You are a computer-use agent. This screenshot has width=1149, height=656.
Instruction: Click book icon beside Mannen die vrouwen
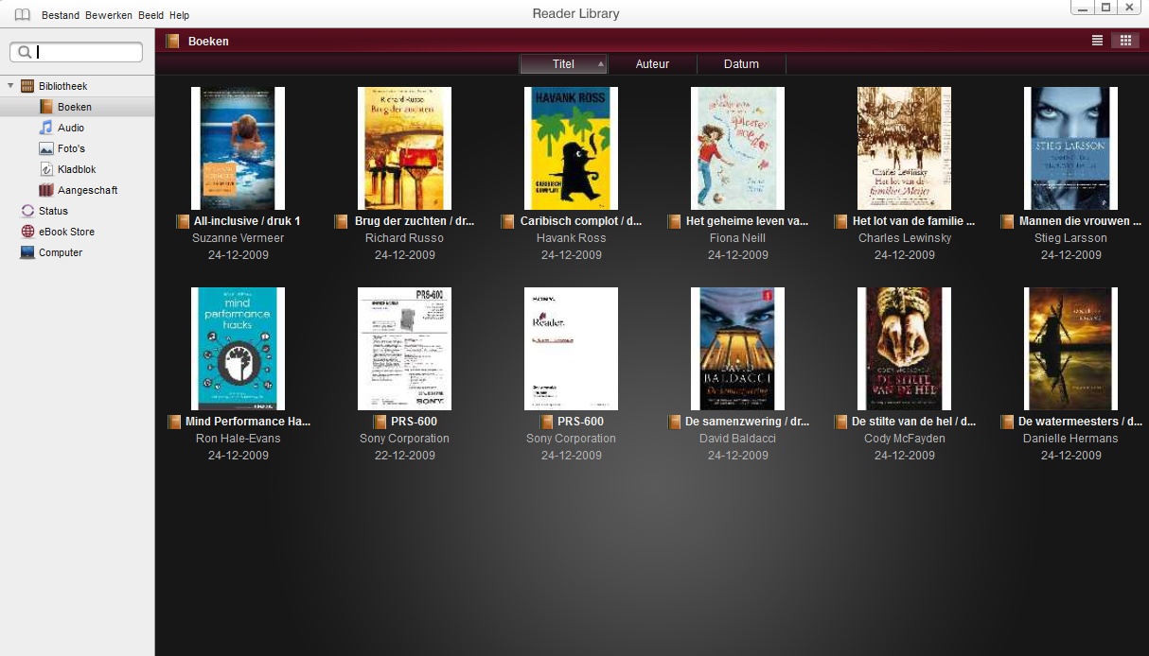(x=1007, y=221)
